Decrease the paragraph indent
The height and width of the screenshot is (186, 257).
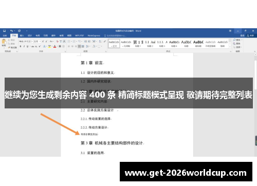pyautogui.click(x=85, y=42)
